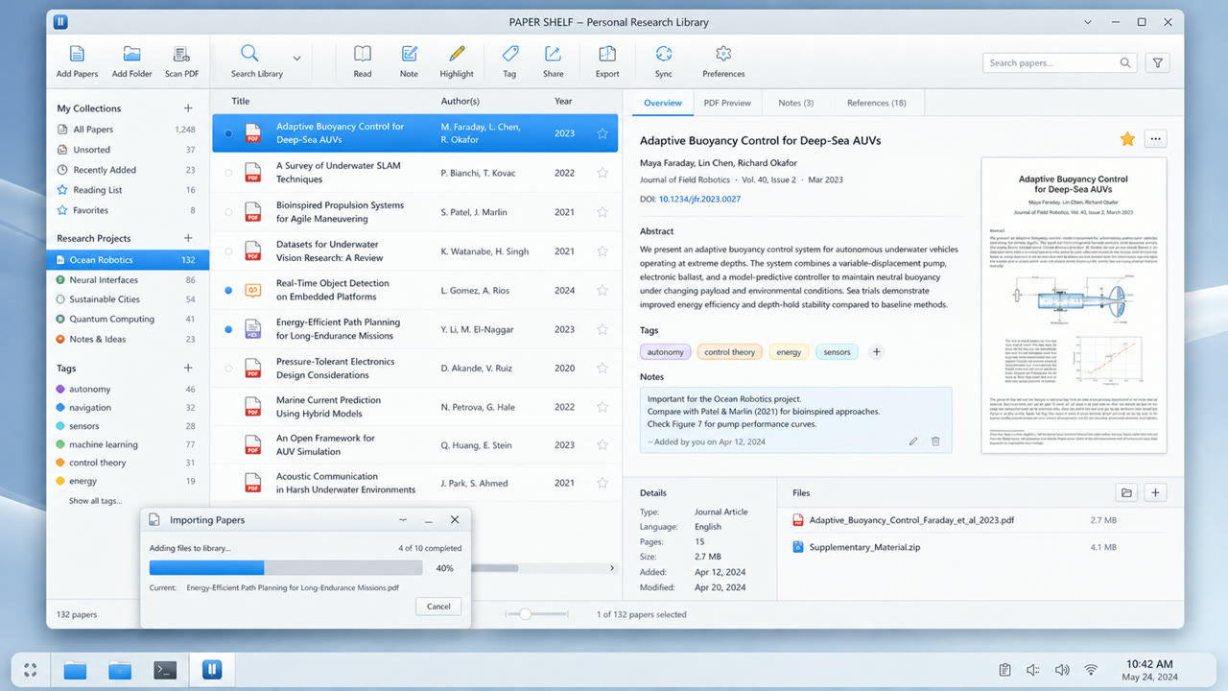
Task: Select the Highlight pencil tool
Action: pos(457,54)
